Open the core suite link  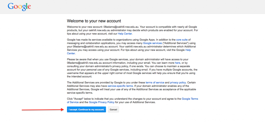pos(182,40)
